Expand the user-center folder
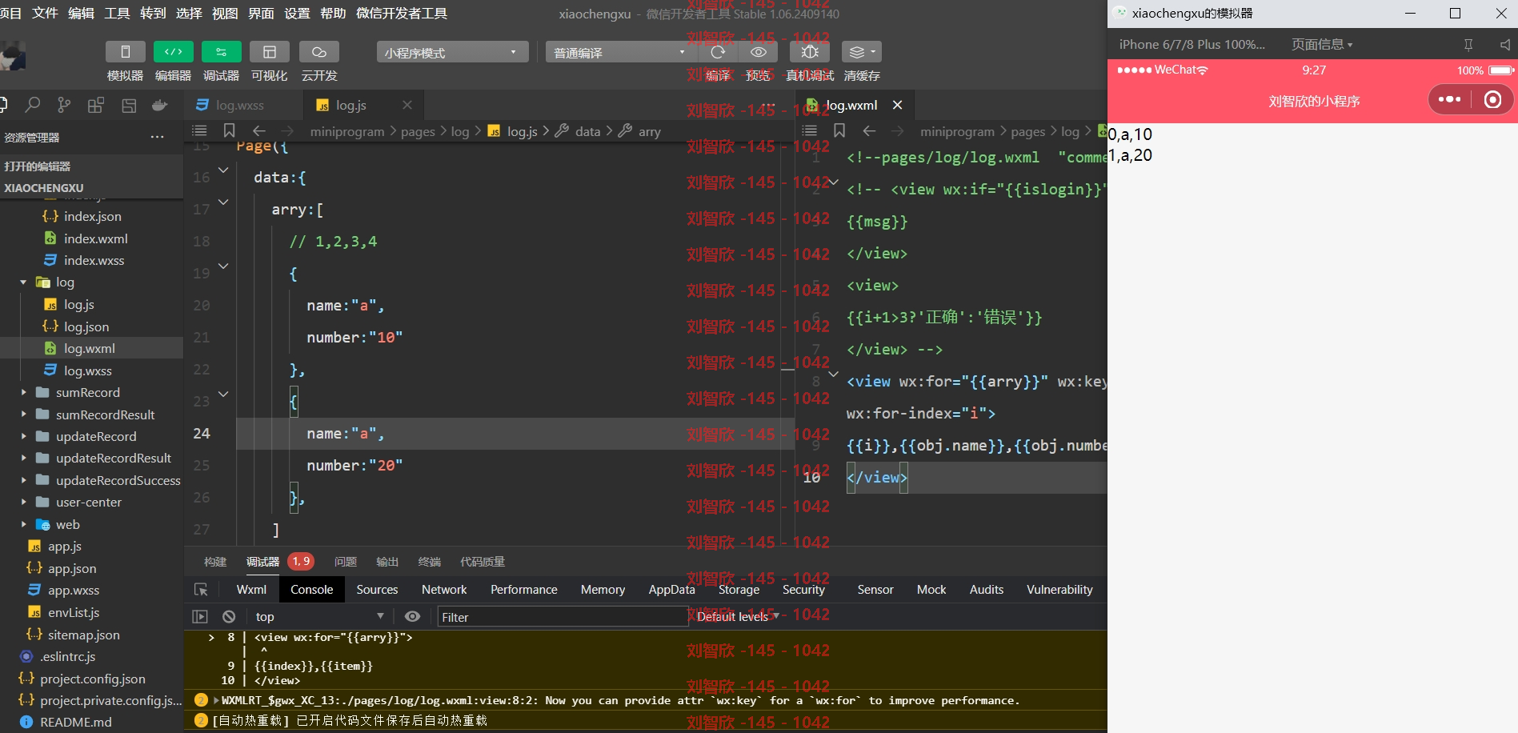 tap(23, 503)
